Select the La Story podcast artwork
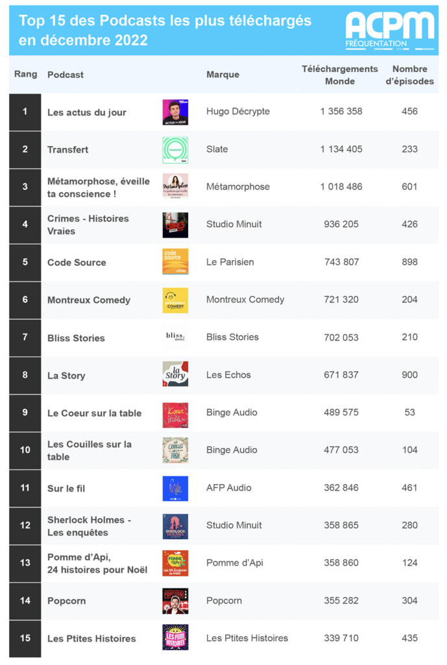The height and width of the screenshot is (665, 447). 175,375
